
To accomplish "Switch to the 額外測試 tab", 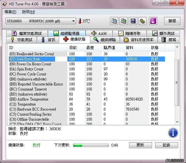I will [163, 33].
